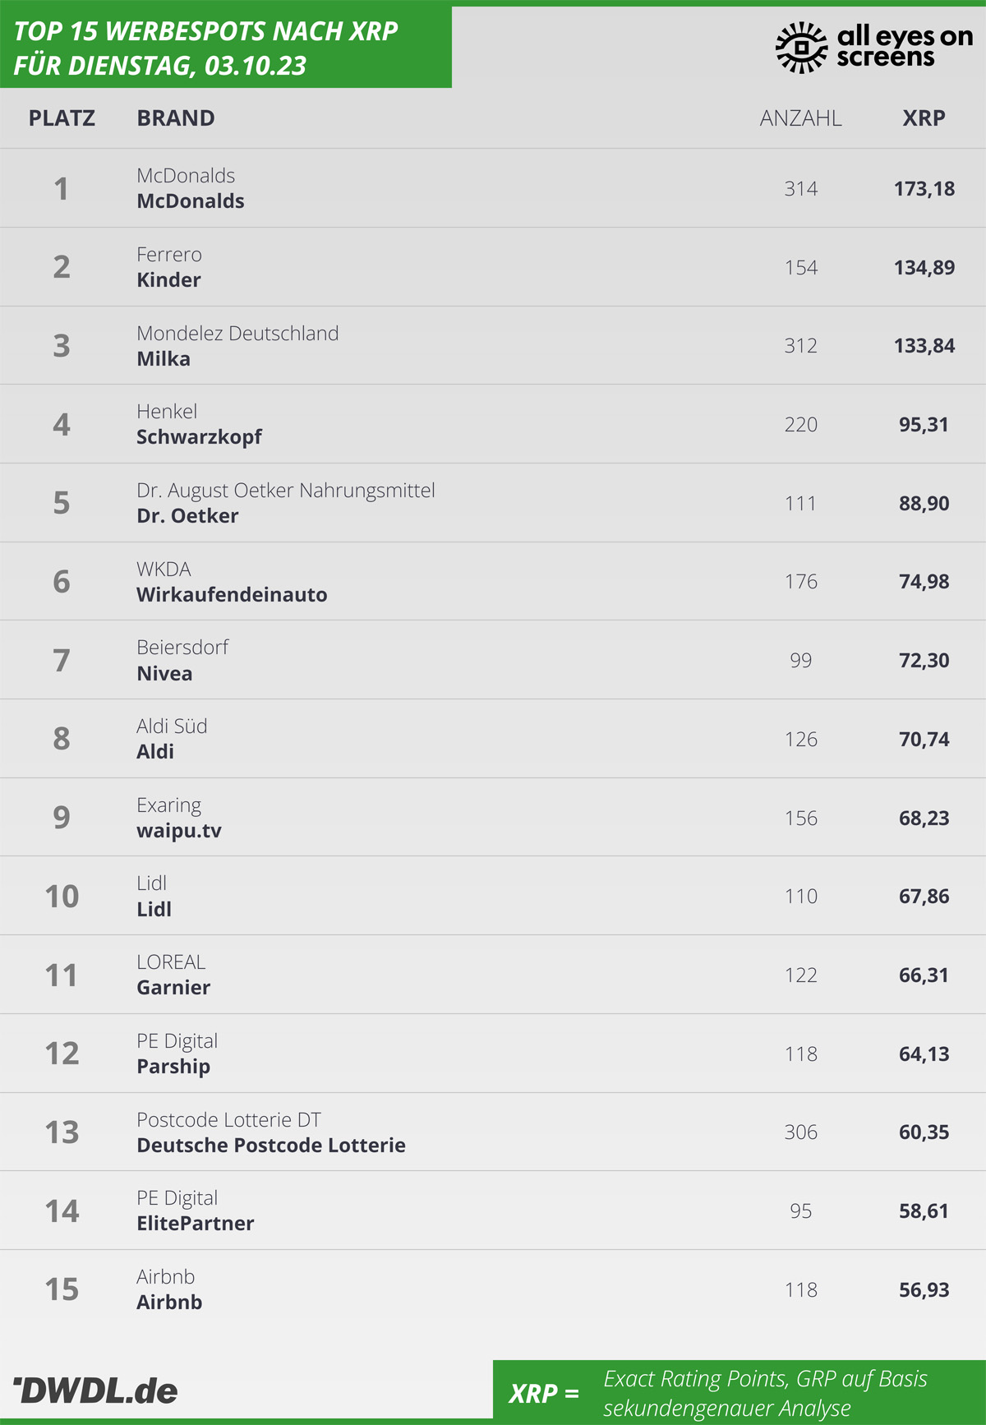Click the DWDL.de logo
The width and height of the screenshot is (986, 1425).
95,1390
